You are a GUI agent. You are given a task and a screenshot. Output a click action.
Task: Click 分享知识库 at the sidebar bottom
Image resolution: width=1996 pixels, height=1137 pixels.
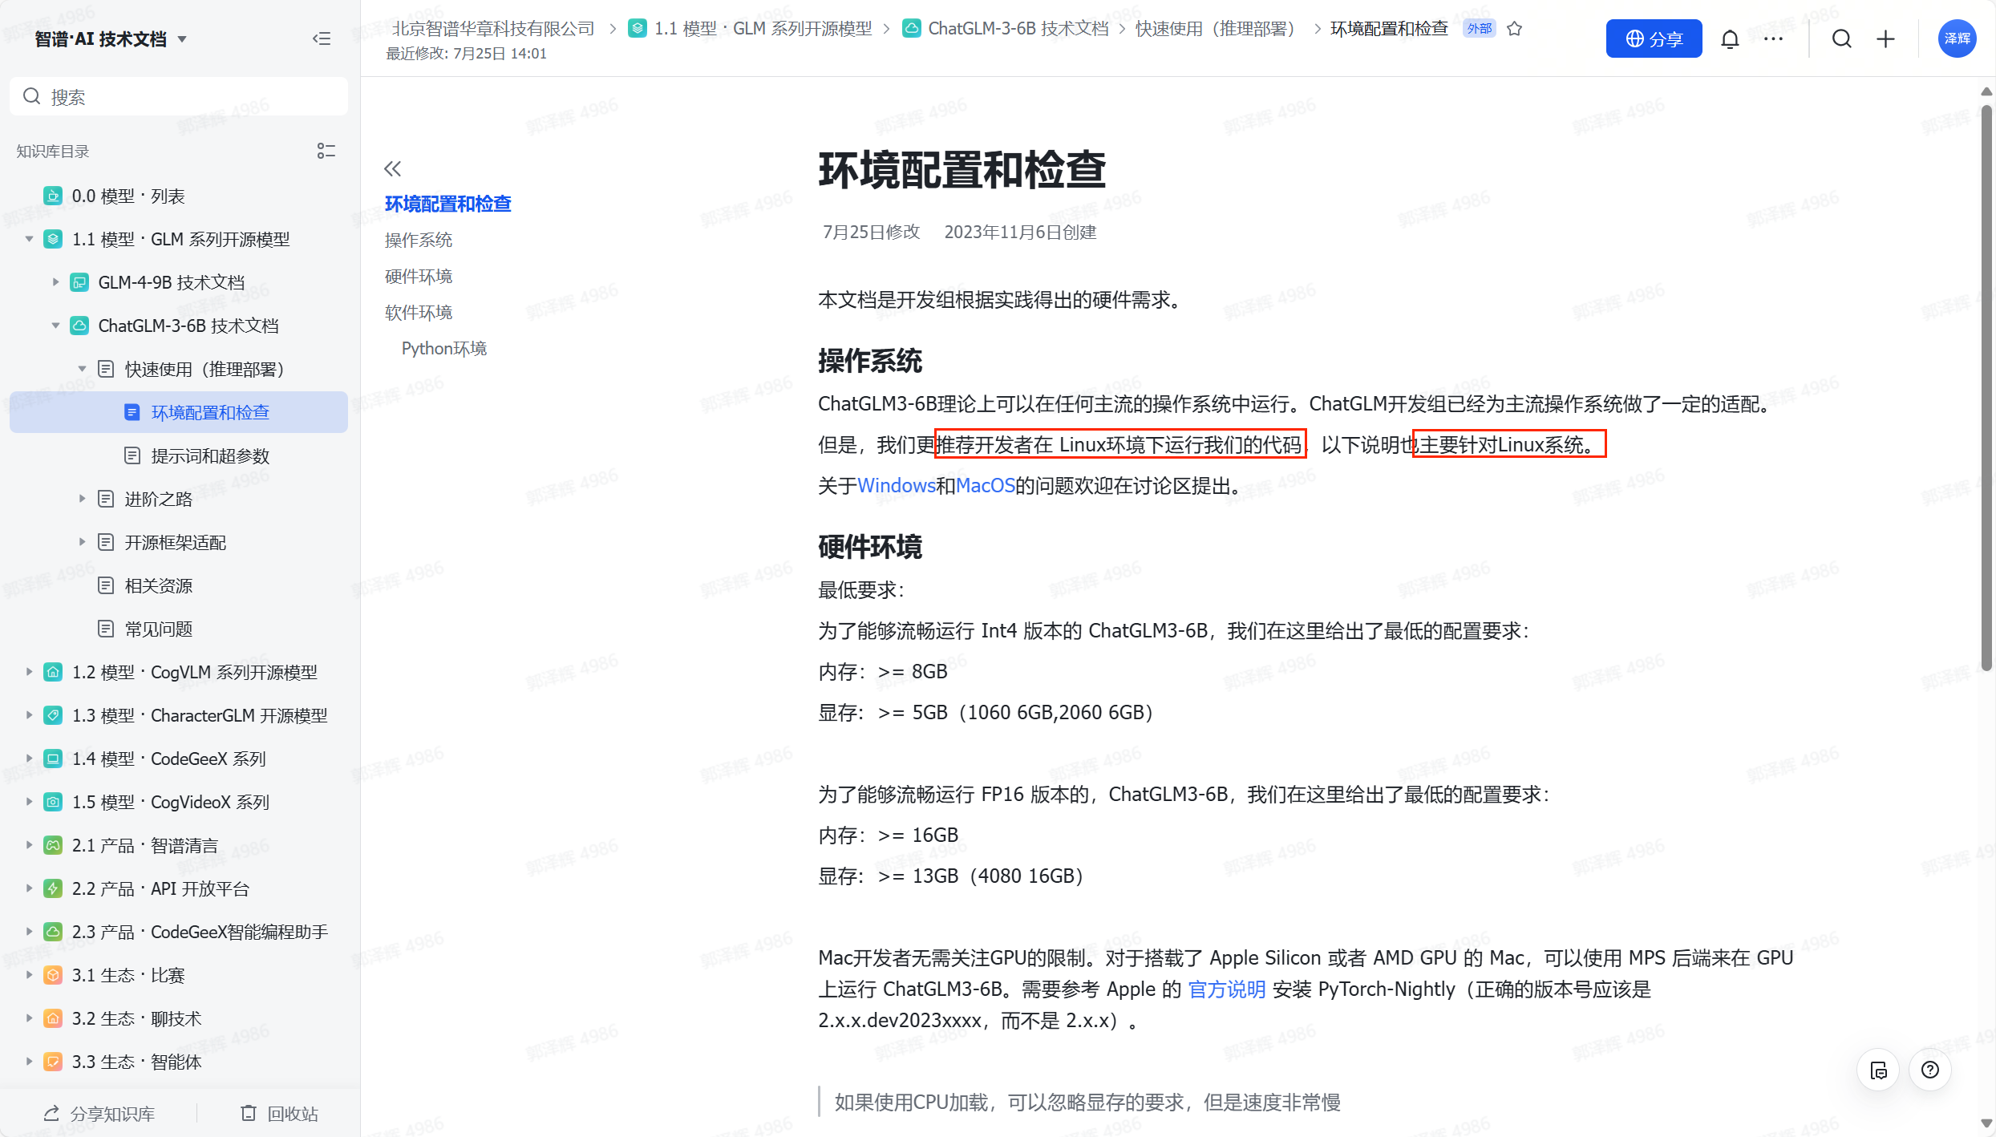[99, 1113]
